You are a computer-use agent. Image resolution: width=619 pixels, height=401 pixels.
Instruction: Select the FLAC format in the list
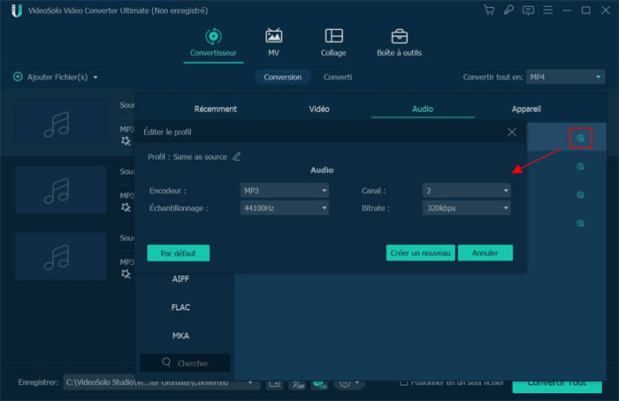180,307
